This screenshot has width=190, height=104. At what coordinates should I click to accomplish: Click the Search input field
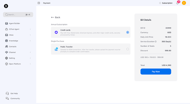tap(18, 15)
